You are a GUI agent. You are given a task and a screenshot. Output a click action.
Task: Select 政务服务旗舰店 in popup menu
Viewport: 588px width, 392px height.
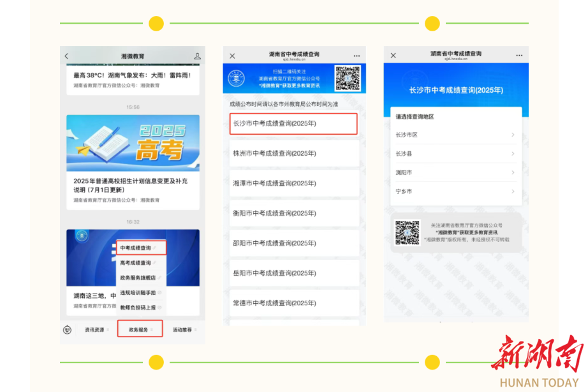click(x=142, y=278)
